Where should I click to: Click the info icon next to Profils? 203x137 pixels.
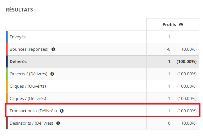pos(181,25)
